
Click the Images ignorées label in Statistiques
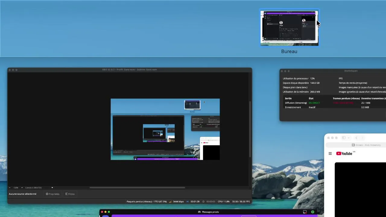[362, 92]
